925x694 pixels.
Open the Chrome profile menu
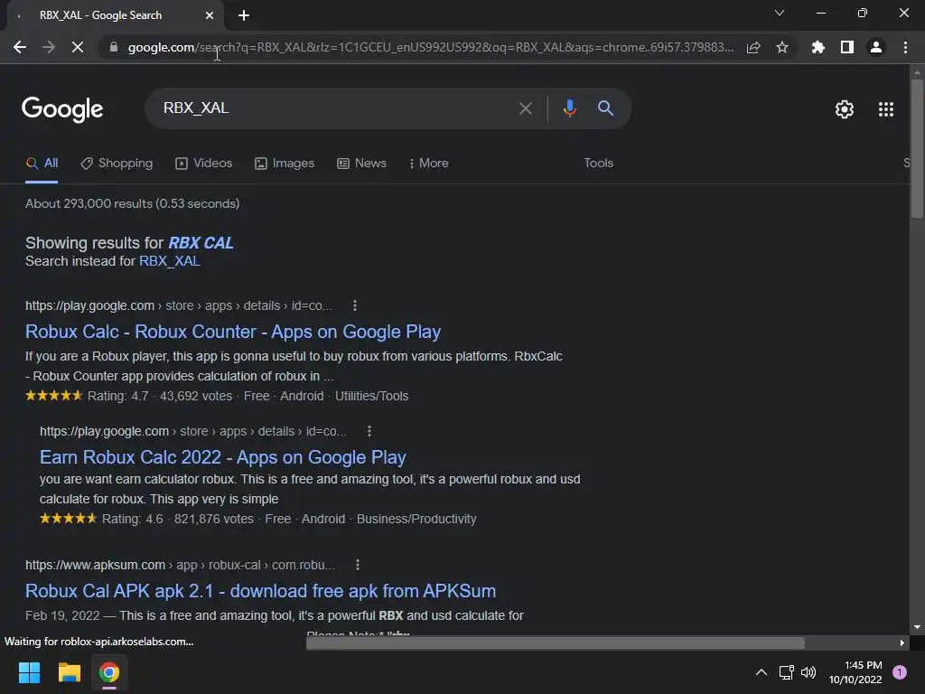pyautogui.click(x=876, y=47)
